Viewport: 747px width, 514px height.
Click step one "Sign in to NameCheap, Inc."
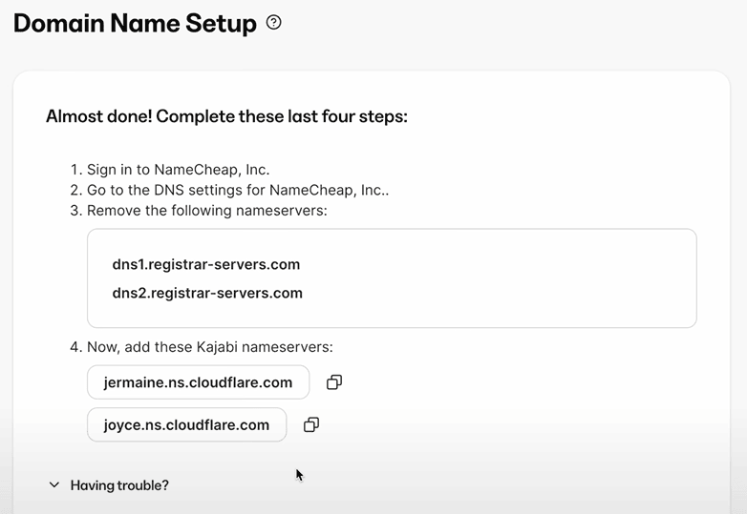178,170
